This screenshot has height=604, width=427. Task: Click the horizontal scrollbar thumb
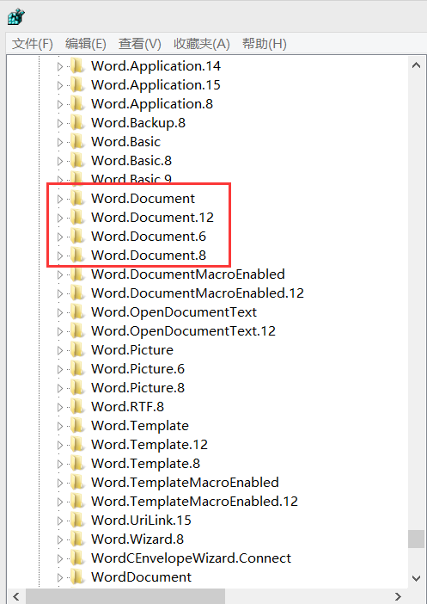[125, 596]
